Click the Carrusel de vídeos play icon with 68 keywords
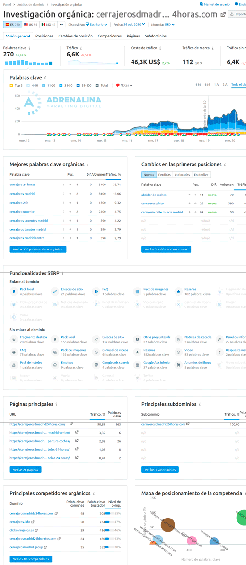246x565 pixels. tap(96, 352)
